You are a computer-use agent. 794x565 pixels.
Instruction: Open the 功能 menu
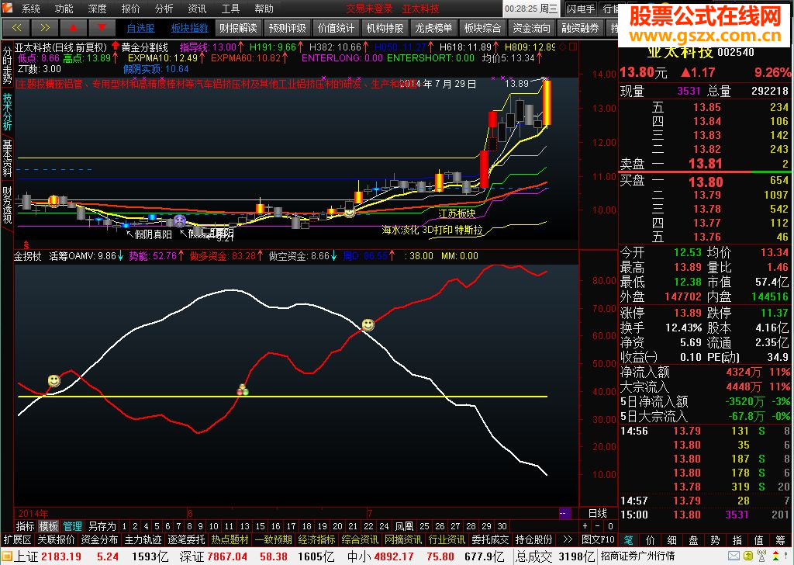pyautogui.click(x=64, y=9)
